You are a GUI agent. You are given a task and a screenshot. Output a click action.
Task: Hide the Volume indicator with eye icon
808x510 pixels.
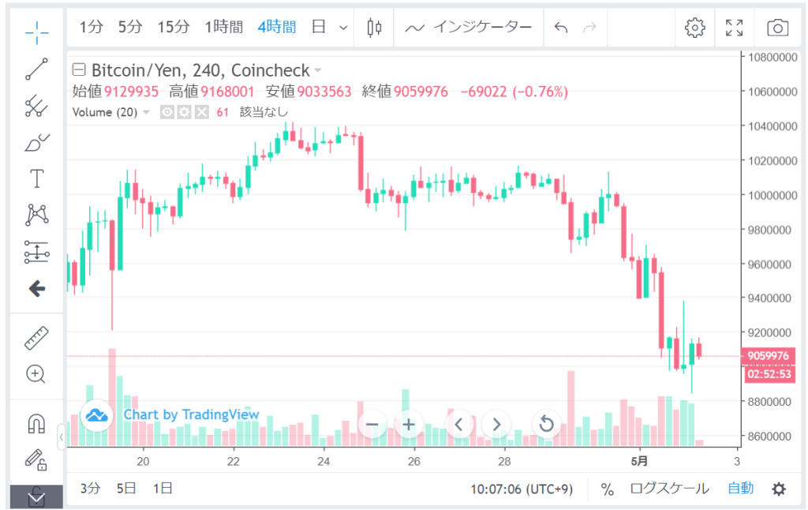(x=167, y=112)
